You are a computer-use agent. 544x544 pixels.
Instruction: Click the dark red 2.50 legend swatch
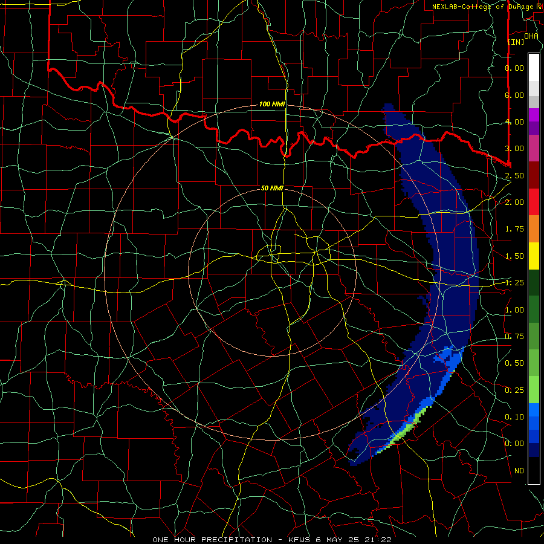(x=534, y=175)
